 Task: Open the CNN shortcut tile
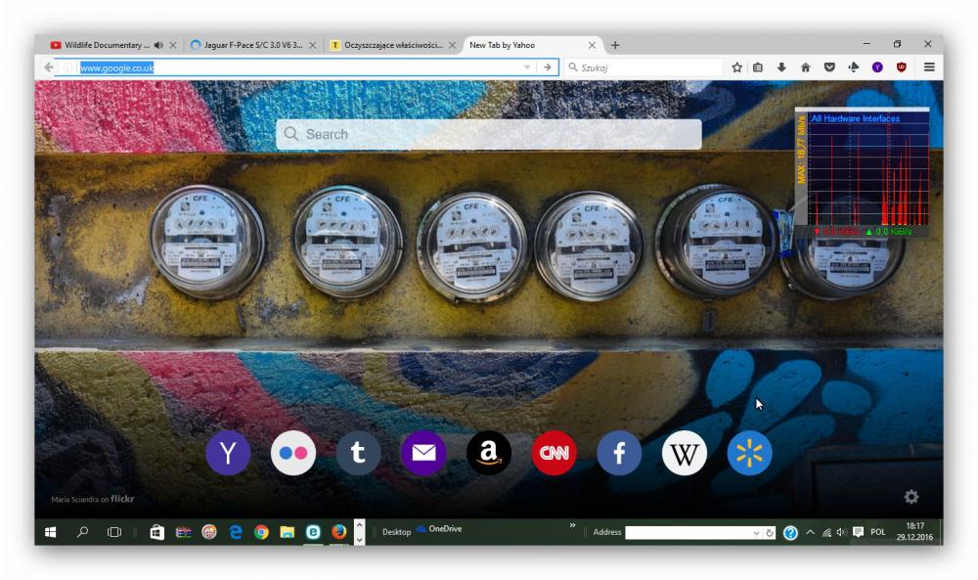[x=555, y=453]
